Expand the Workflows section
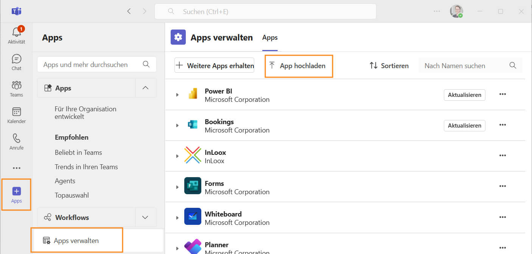 [x=146, y=217]
